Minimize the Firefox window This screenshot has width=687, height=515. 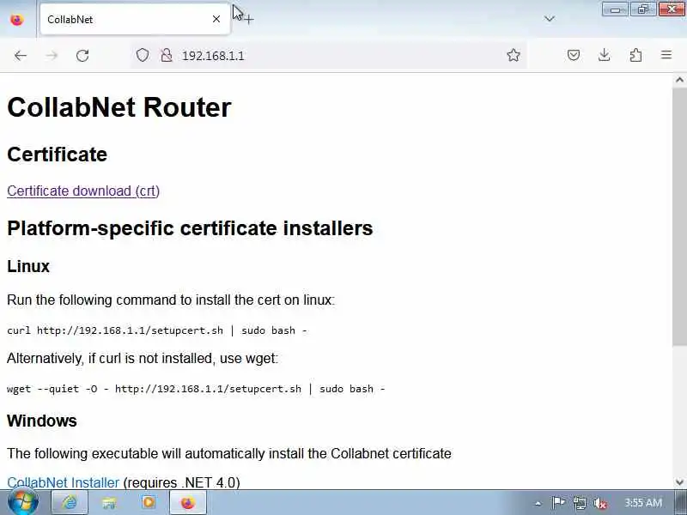[615, 9]
